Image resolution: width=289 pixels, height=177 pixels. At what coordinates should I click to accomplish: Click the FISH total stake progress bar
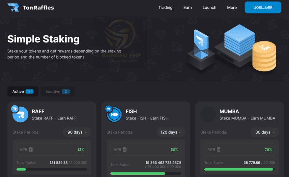(146, 173)
